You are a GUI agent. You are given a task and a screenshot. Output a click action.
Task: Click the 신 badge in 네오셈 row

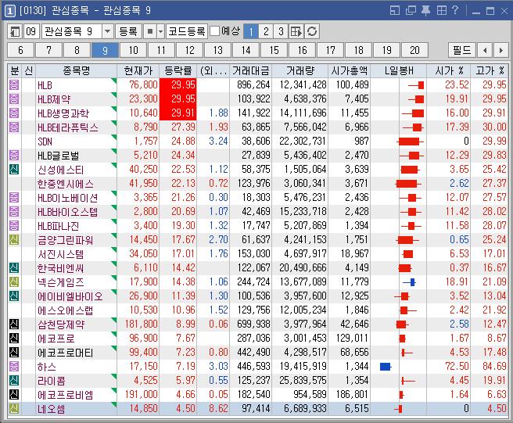[14, 408]
